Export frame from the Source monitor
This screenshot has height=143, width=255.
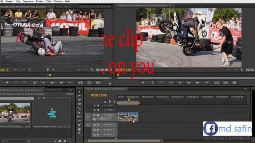pyautogui.click(x=98, y=83)
